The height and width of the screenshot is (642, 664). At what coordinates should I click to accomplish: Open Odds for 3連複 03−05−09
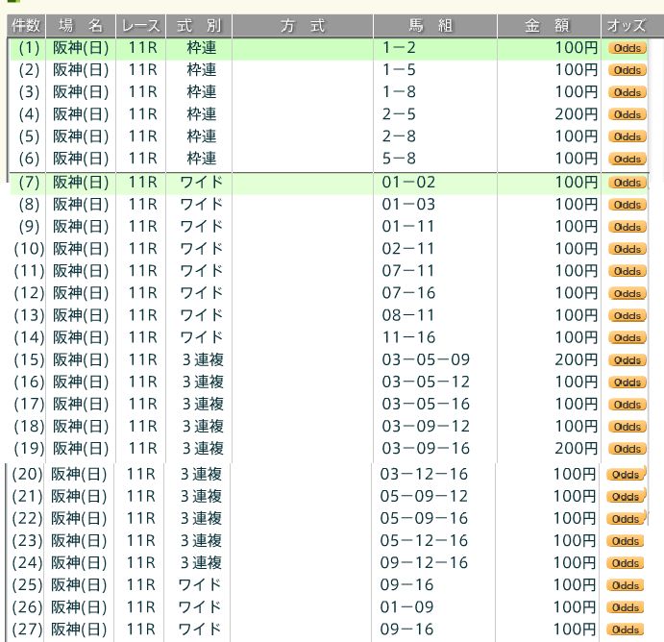click(627, 360)
